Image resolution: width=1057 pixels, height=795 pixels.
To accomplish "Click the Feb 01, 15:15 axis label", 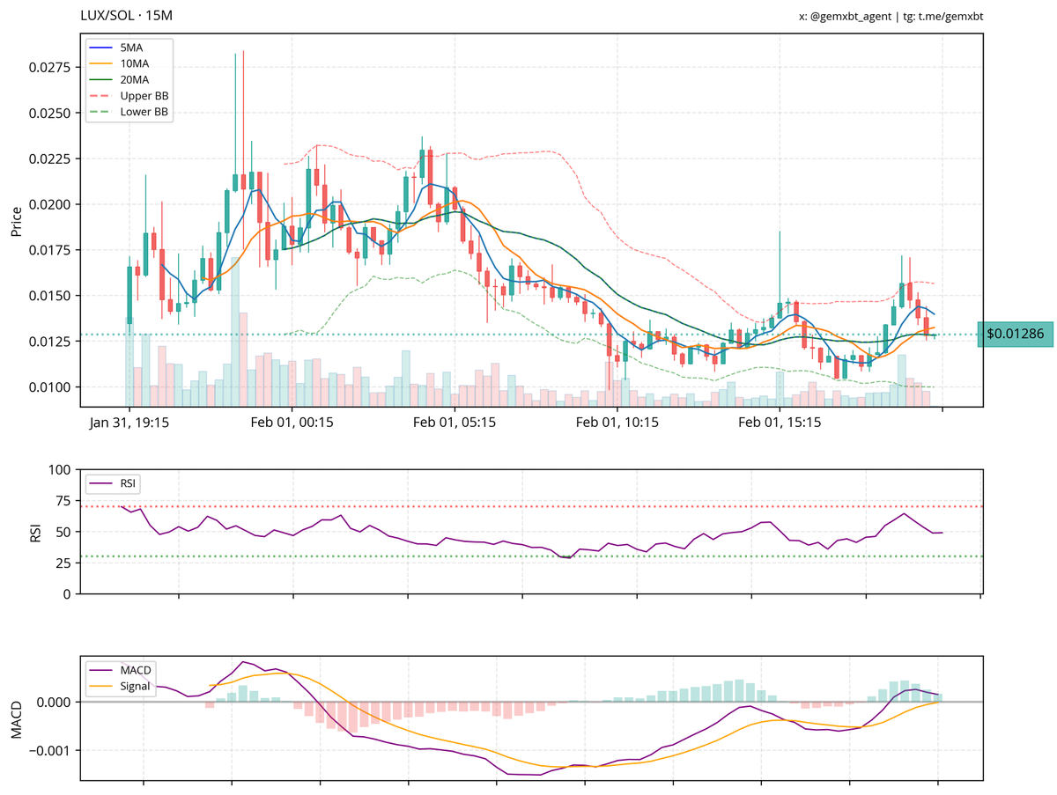I will (x=780, y=423).
